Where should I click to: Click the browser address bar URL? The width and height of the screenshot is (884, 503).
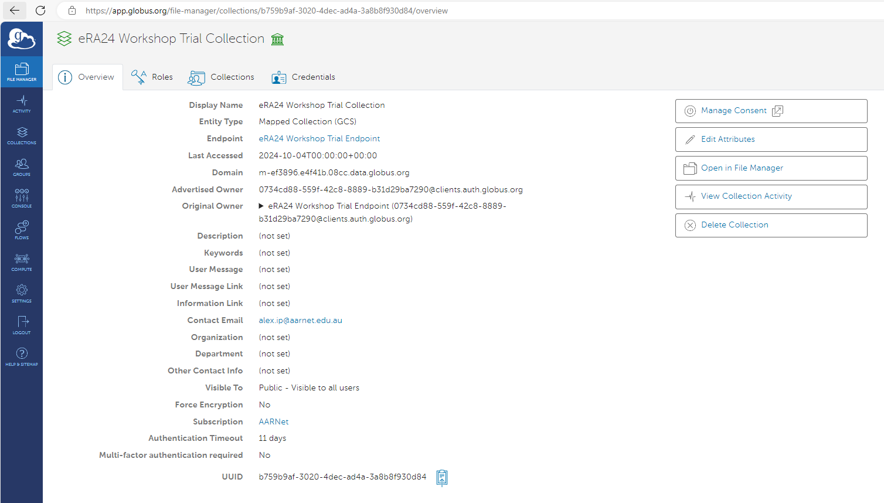267,11
